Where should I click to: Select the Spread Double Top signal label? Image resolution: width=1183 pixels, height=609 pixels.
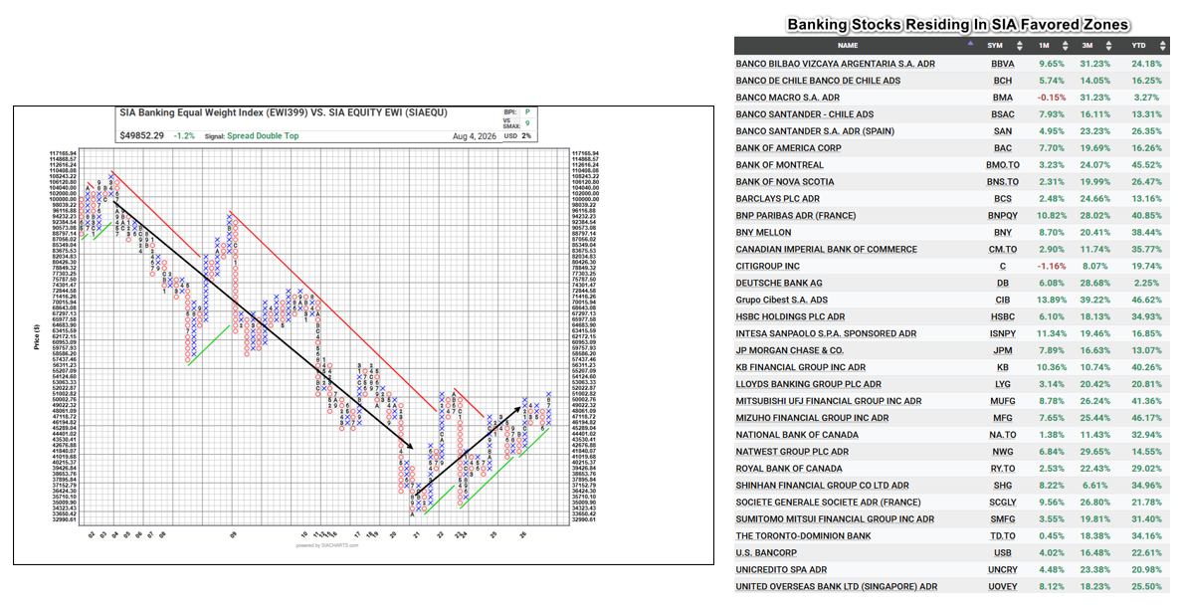[x=263, y=136]
